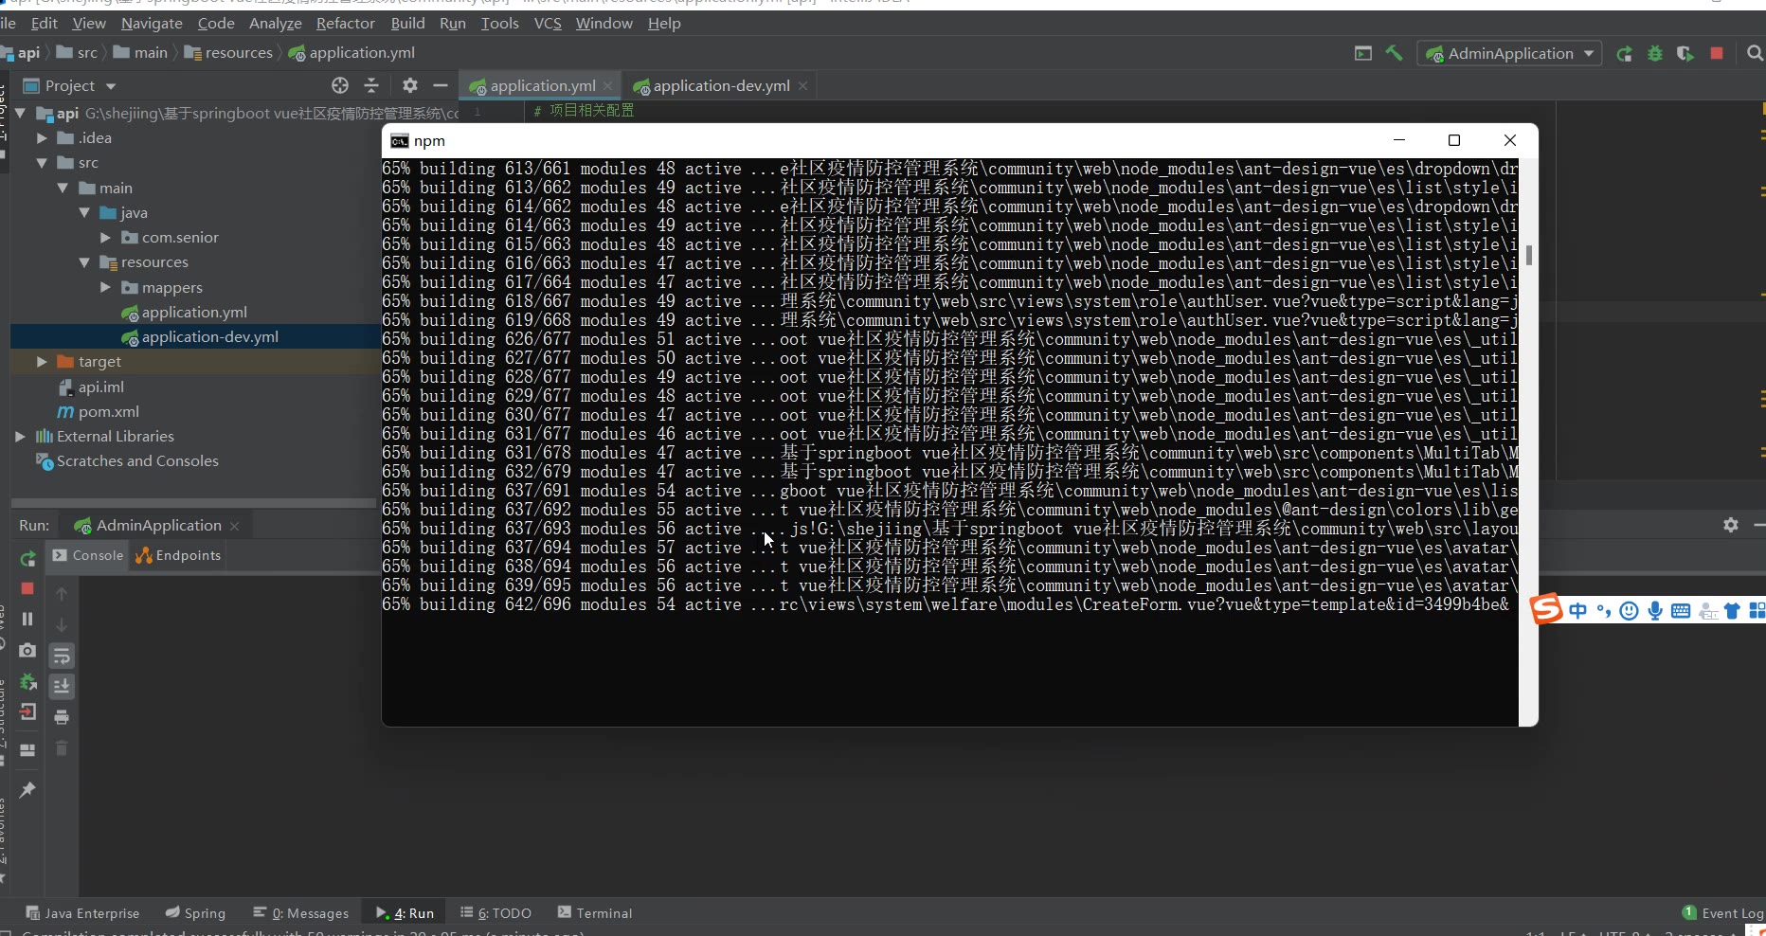
Task: Rerun application in Run panel
Action: (27, 559)
